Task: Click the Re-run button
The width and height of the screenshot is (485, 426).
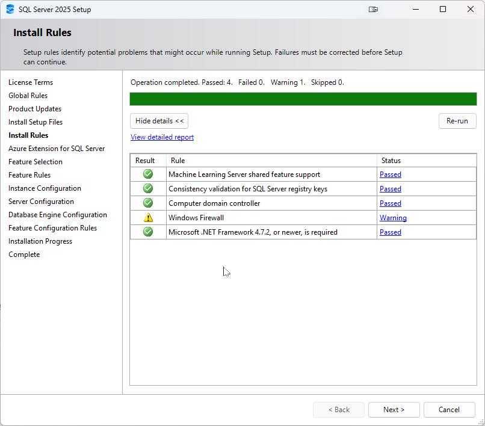Action: pyautogui.click(x=457, y=121)
